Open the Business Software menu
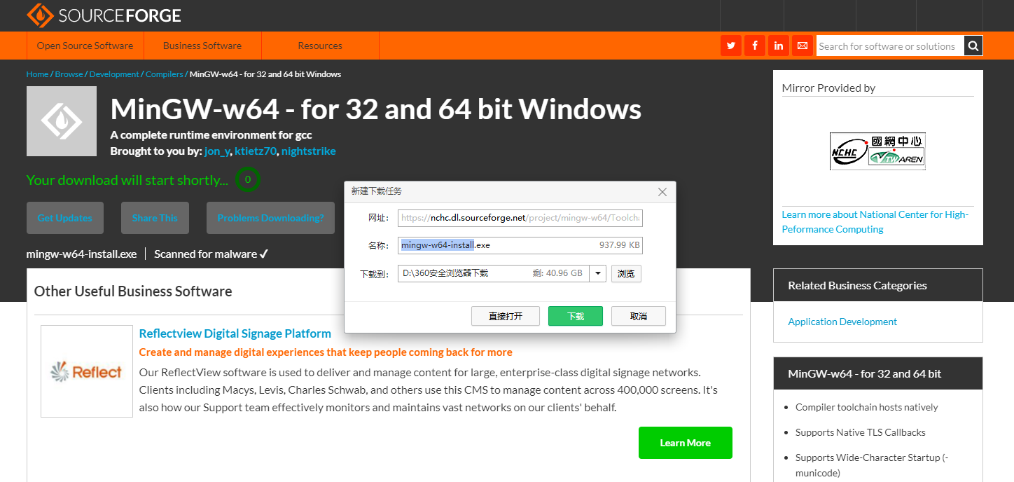 pyautogui.click(x=202, y=46)
